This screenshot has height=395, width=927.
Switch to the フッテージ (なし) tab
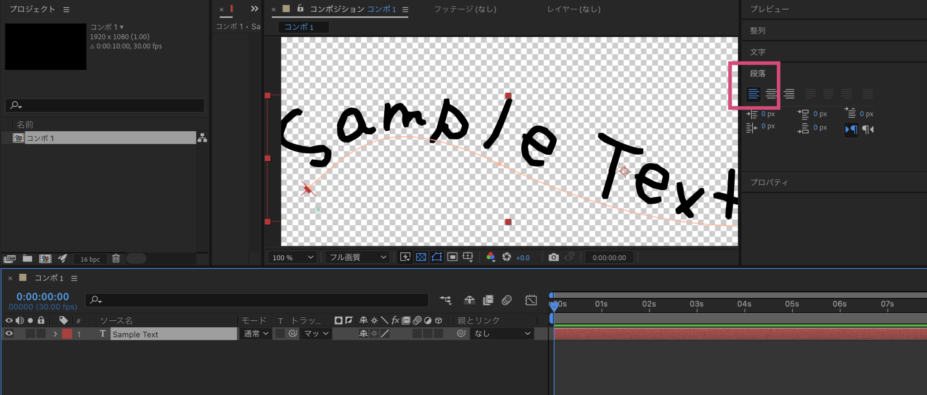[465, 9]
